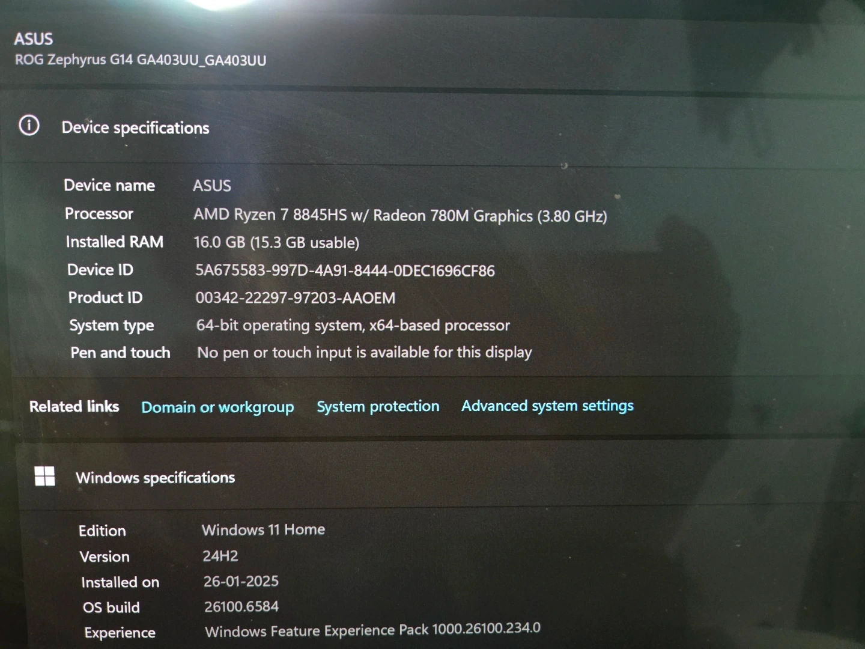Screen dimensions: 865x649
Task: Click the 24H2 version value
Action: pyautogui.click(x=220, y=556)
